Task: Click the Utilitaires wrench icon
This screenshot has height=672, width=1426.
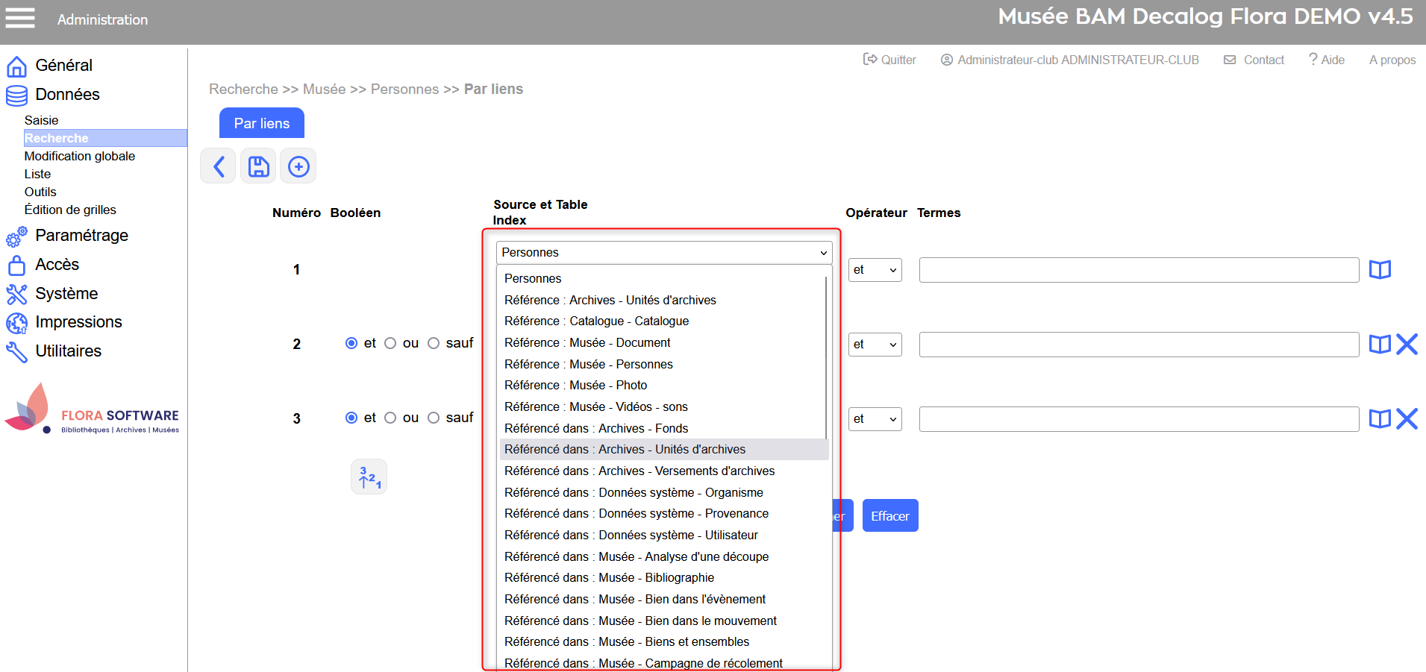Action: pos(16,352)
